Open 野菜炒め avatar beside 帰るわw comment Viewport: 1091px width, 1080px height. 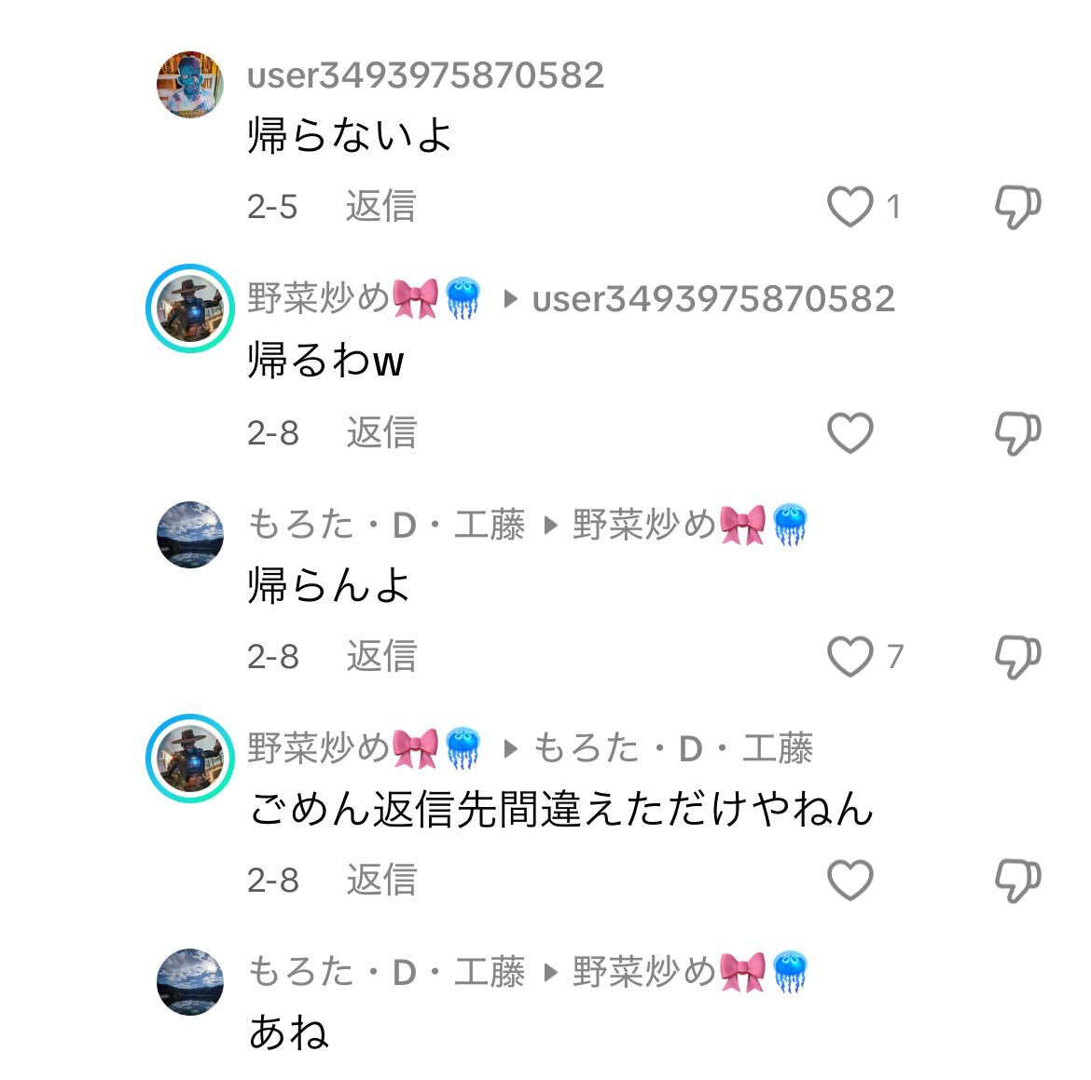tap(190, 308)
